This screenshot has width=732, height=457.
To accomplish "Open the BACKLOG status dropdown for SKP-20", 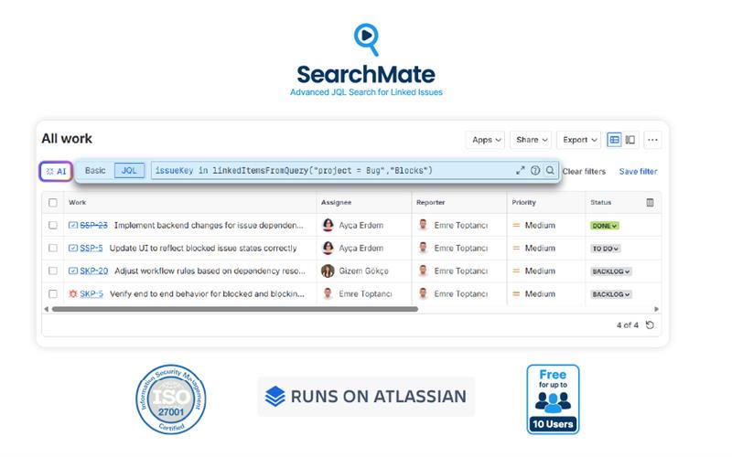I will click(x=611, y=271).
